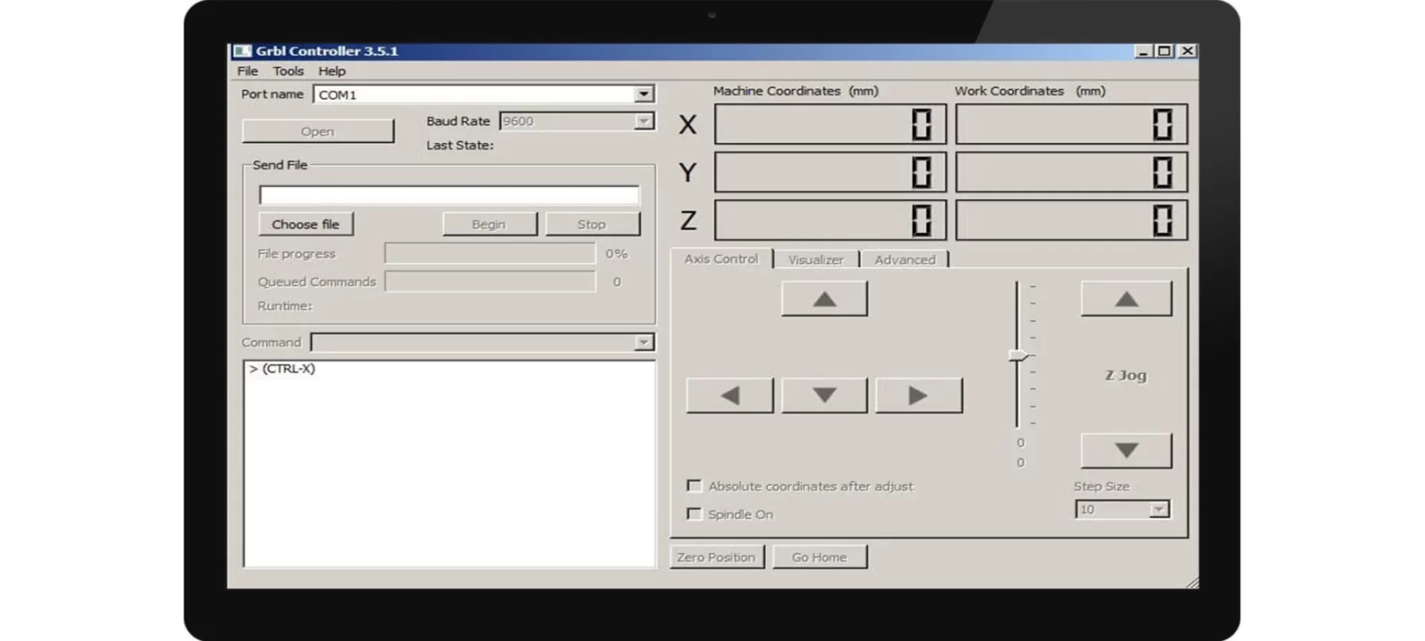
Task: Click the X work coordinate display
Action: (x=1072, y=124)
